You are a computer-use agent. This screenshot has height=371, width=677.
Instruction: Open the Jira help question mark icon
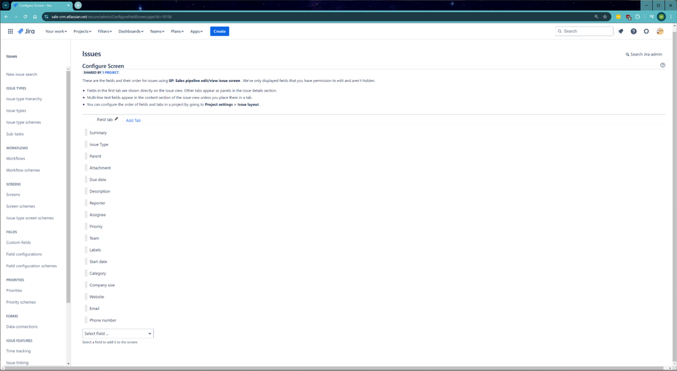pyautogui.click(x=634, y=31)
